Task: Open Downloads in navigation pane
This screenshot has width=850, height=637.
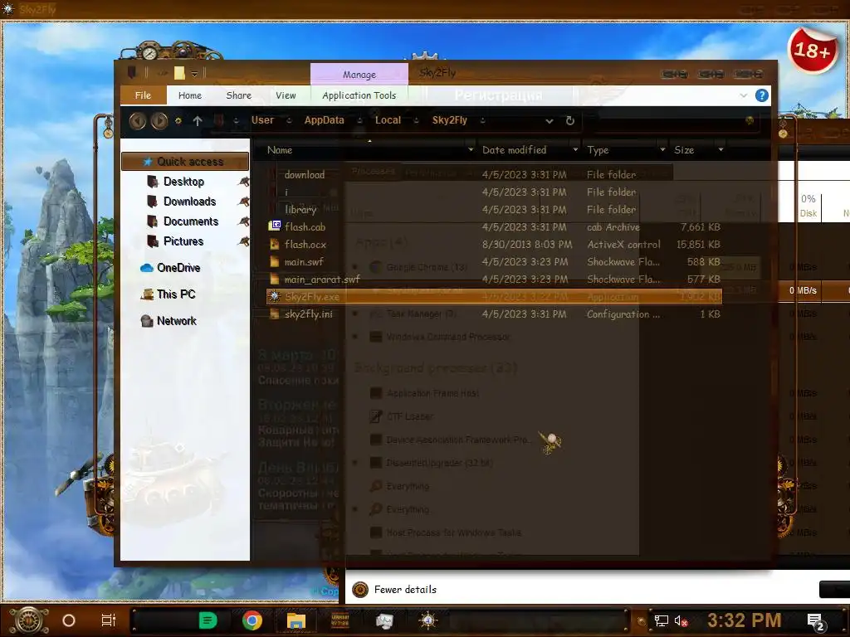Action: click(x=190, y=202)
